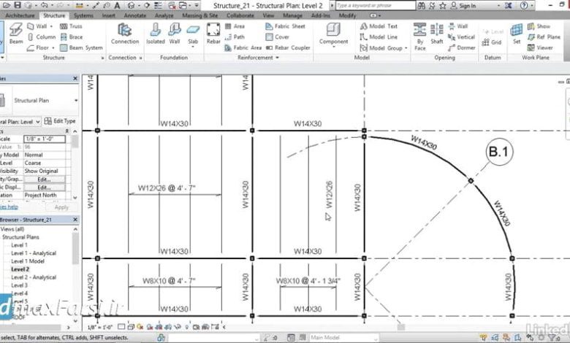The image size is (570, 343).
Task: Select the By Face opening tool
Action: (x=420, y=36)
